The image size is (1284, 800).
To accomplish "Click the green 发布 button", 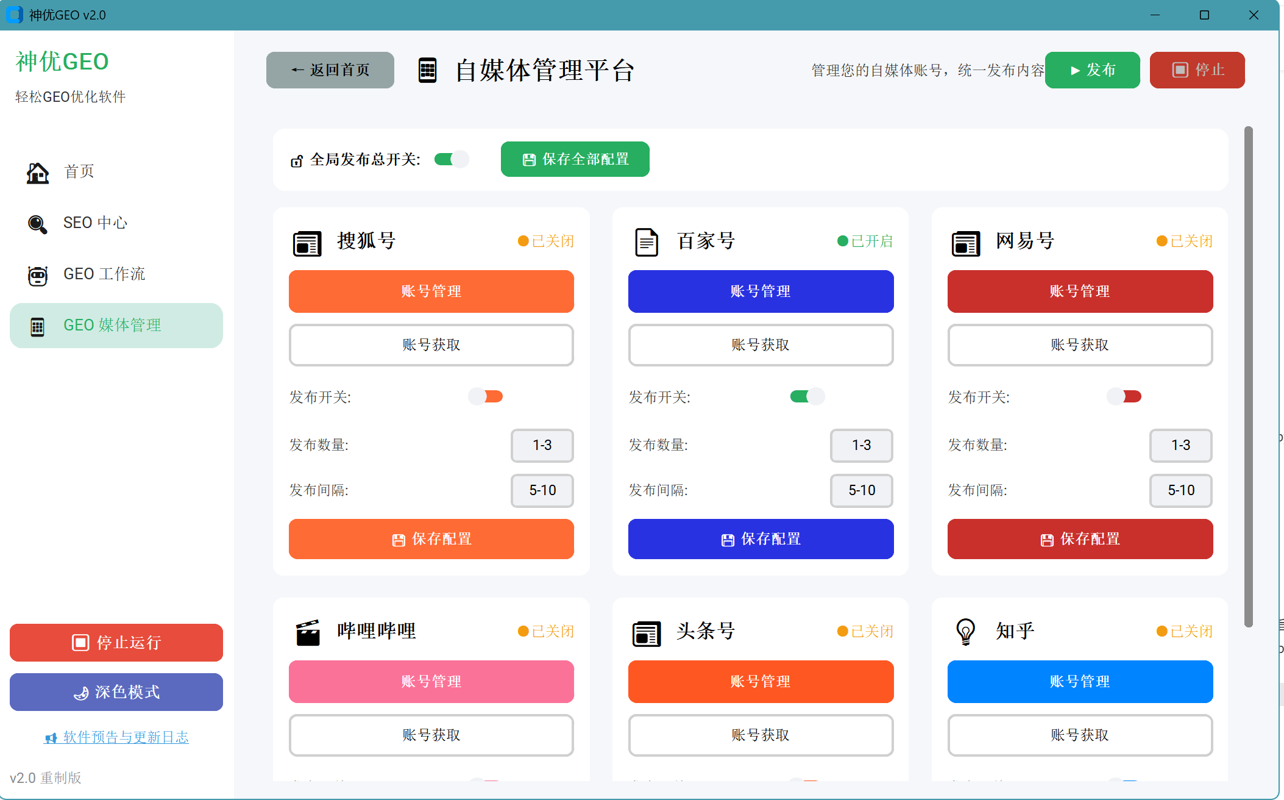I will click(1093, 70).
